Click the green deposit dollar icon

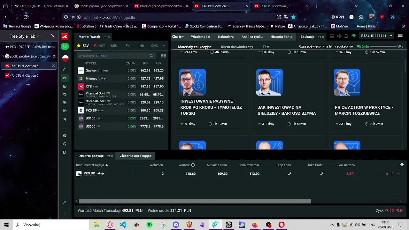click(65, 46)
